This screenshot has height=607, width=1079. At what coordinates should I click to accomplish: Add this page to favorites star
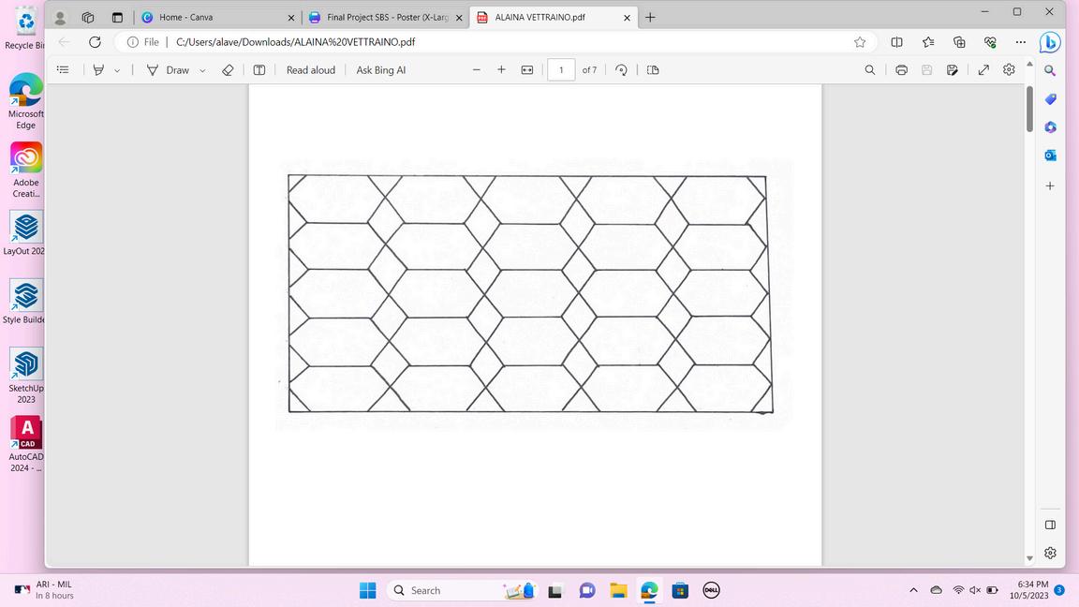[x=860, y=42]
